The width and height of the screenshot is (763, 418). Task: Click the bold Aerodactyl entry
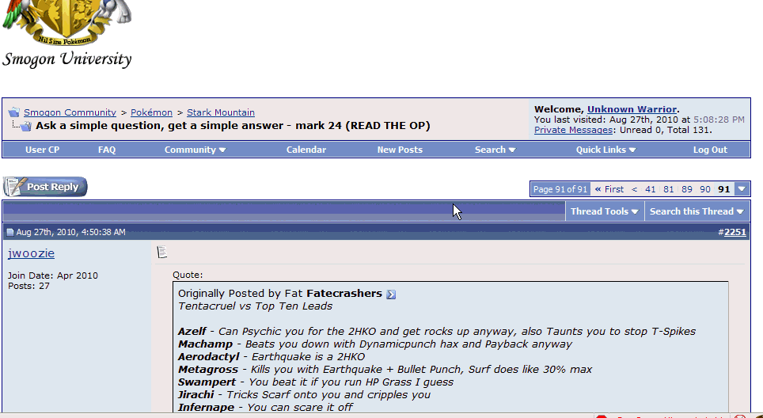pos(209,357)
